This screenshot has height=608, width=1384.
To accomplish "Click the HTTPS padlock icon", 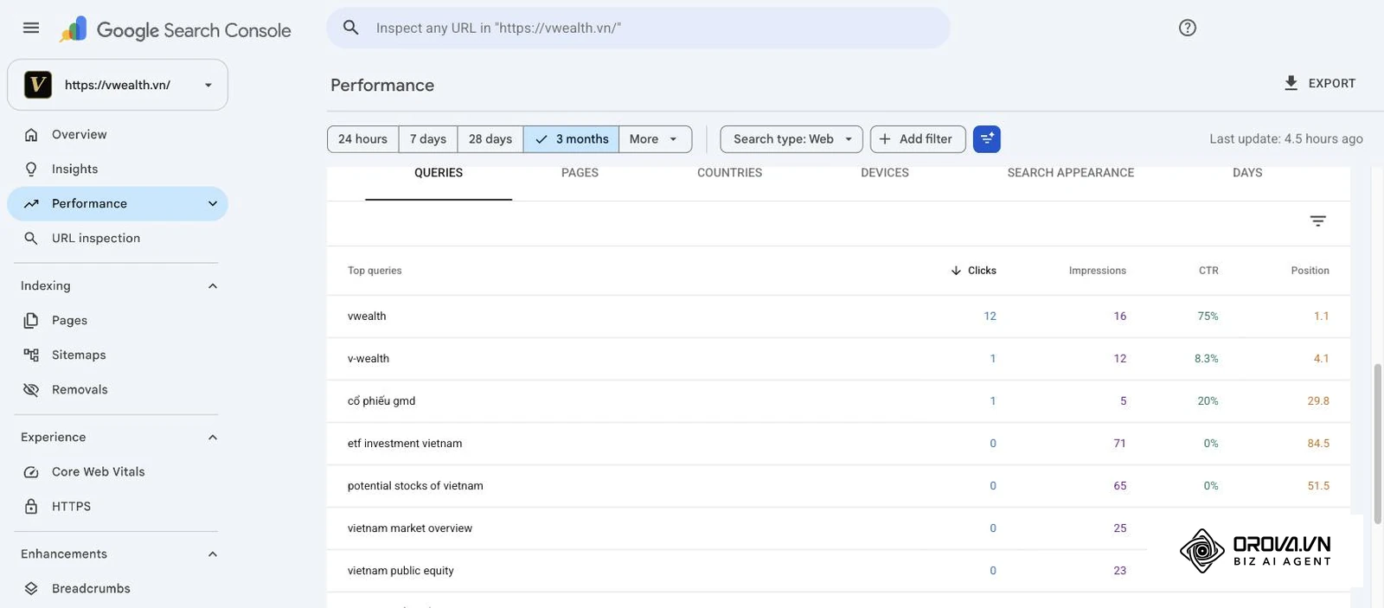I will pyautogui.click(x=31, y=507).
